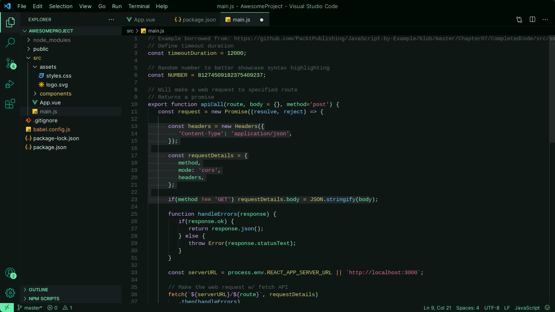This screenshot has height=312, width=555.
Task: Open the Help menu
Action: coord(162,6)
